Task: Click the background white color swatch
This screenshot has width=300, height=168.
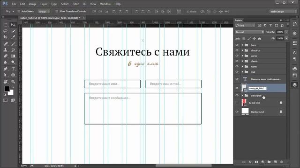Action: (11, 93)
